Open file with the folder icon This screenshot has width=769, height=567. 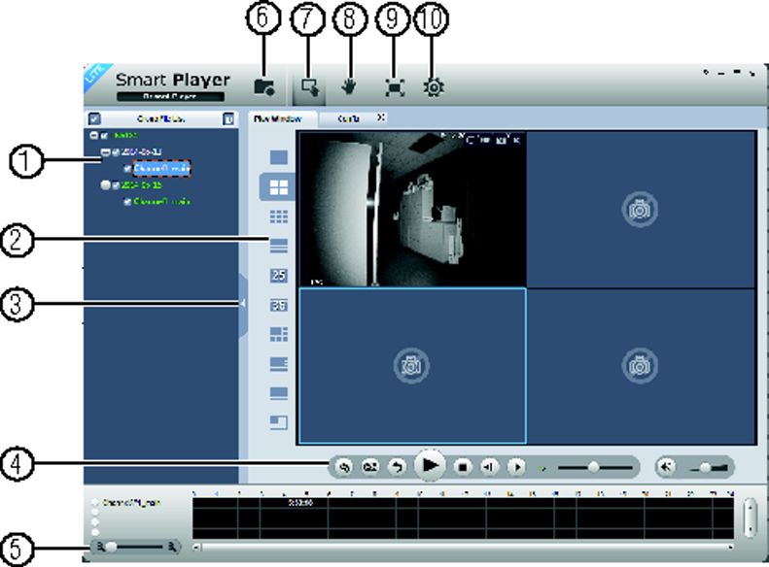[264, 87]
